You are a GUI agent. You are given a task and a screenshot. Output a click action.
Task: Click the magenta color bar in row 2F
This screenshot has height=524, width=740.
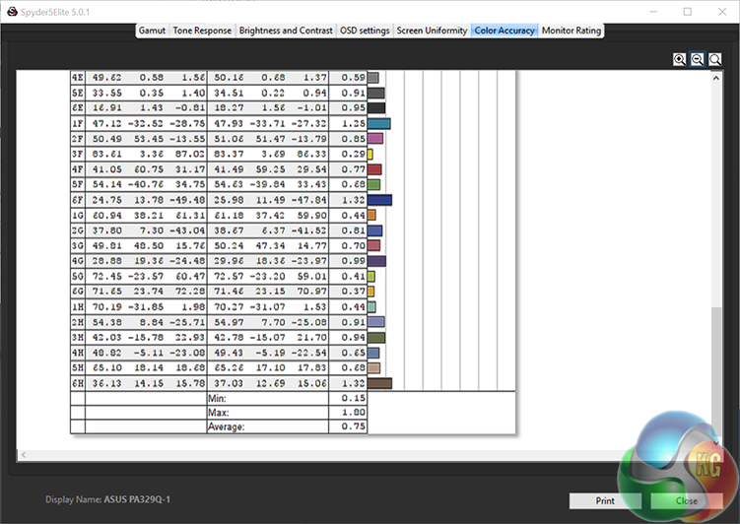pos(375,139)
